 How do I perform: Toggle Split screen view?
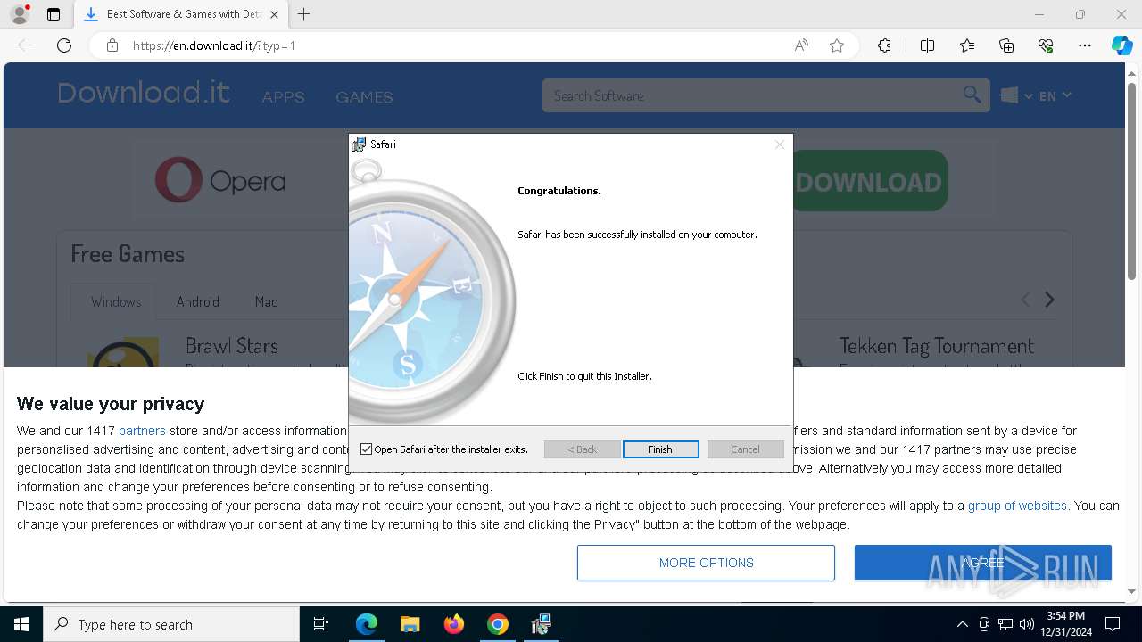tap(927, 45)
